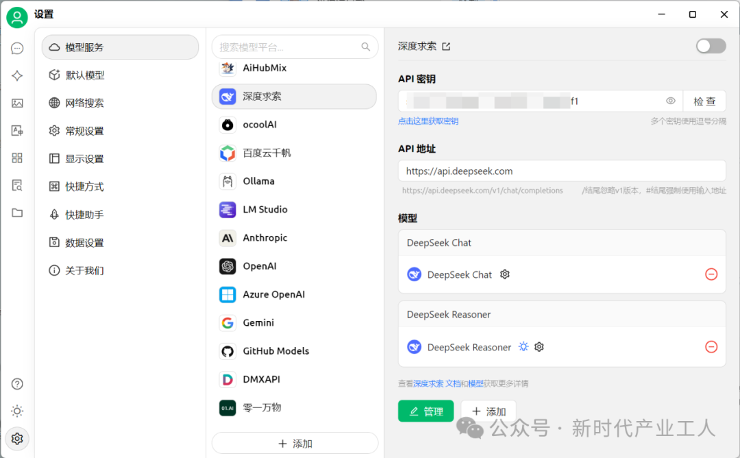Remove the DeepSeek Chat model
The width and height of the screenshot is (740, 458).
[711, 274]
